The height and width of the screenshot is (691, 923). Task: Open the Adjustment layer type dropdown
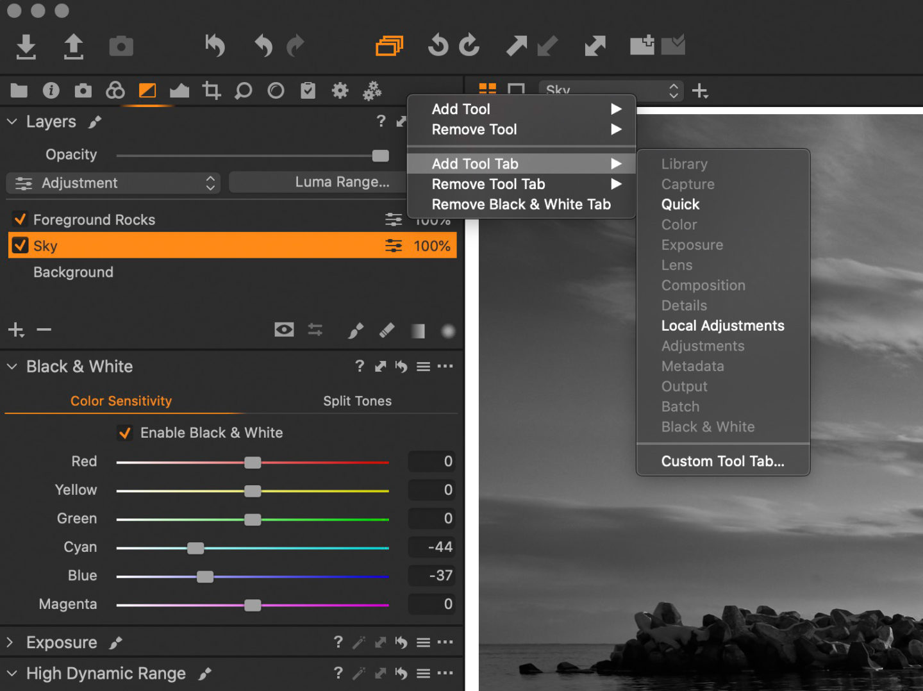(x=114, y=183)
